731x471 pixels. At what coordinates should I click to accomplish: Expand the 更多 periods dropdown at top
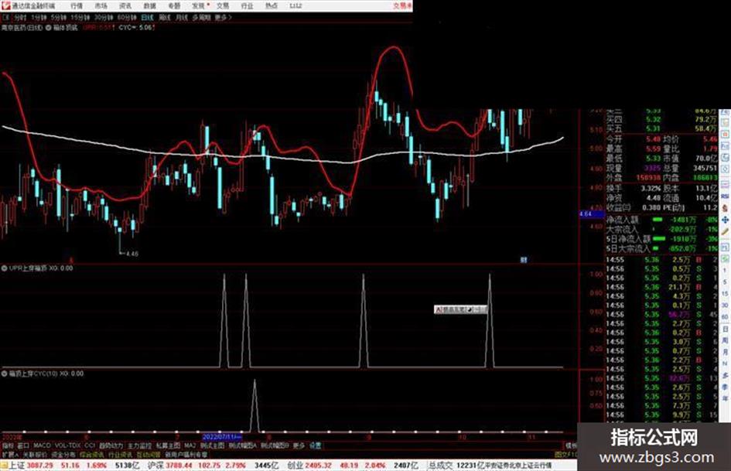(223, 17)
